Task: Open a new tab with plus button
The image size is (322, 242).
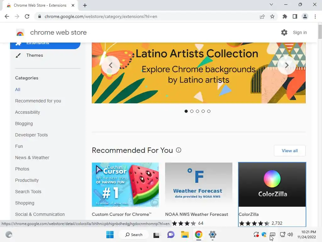Action: point(85,5)
